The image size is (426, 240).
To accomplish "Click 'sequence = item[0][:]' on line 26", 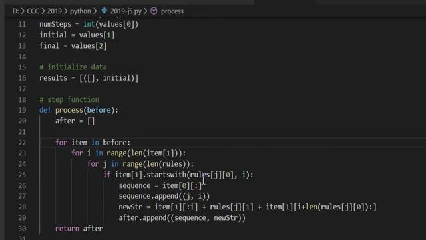I will 160,185.
